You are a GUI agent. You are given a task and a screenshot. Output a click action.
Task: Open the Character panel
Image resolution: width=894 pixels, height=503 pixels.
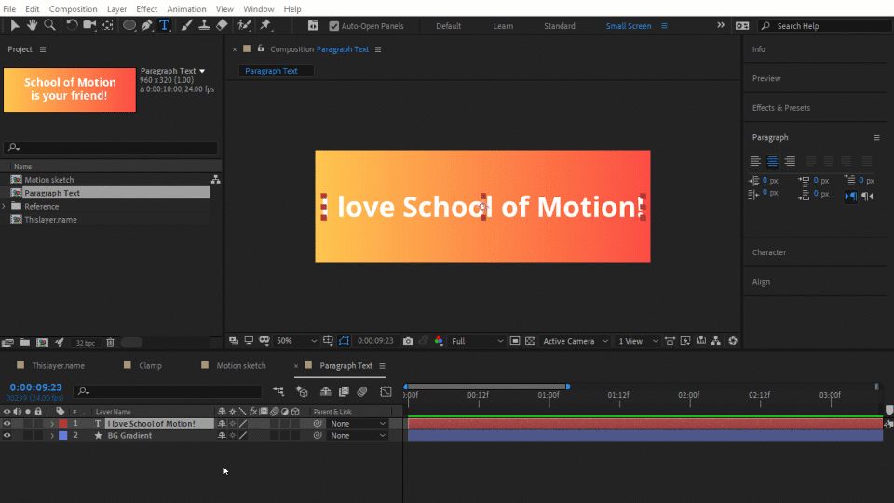(x=769, y=252)
